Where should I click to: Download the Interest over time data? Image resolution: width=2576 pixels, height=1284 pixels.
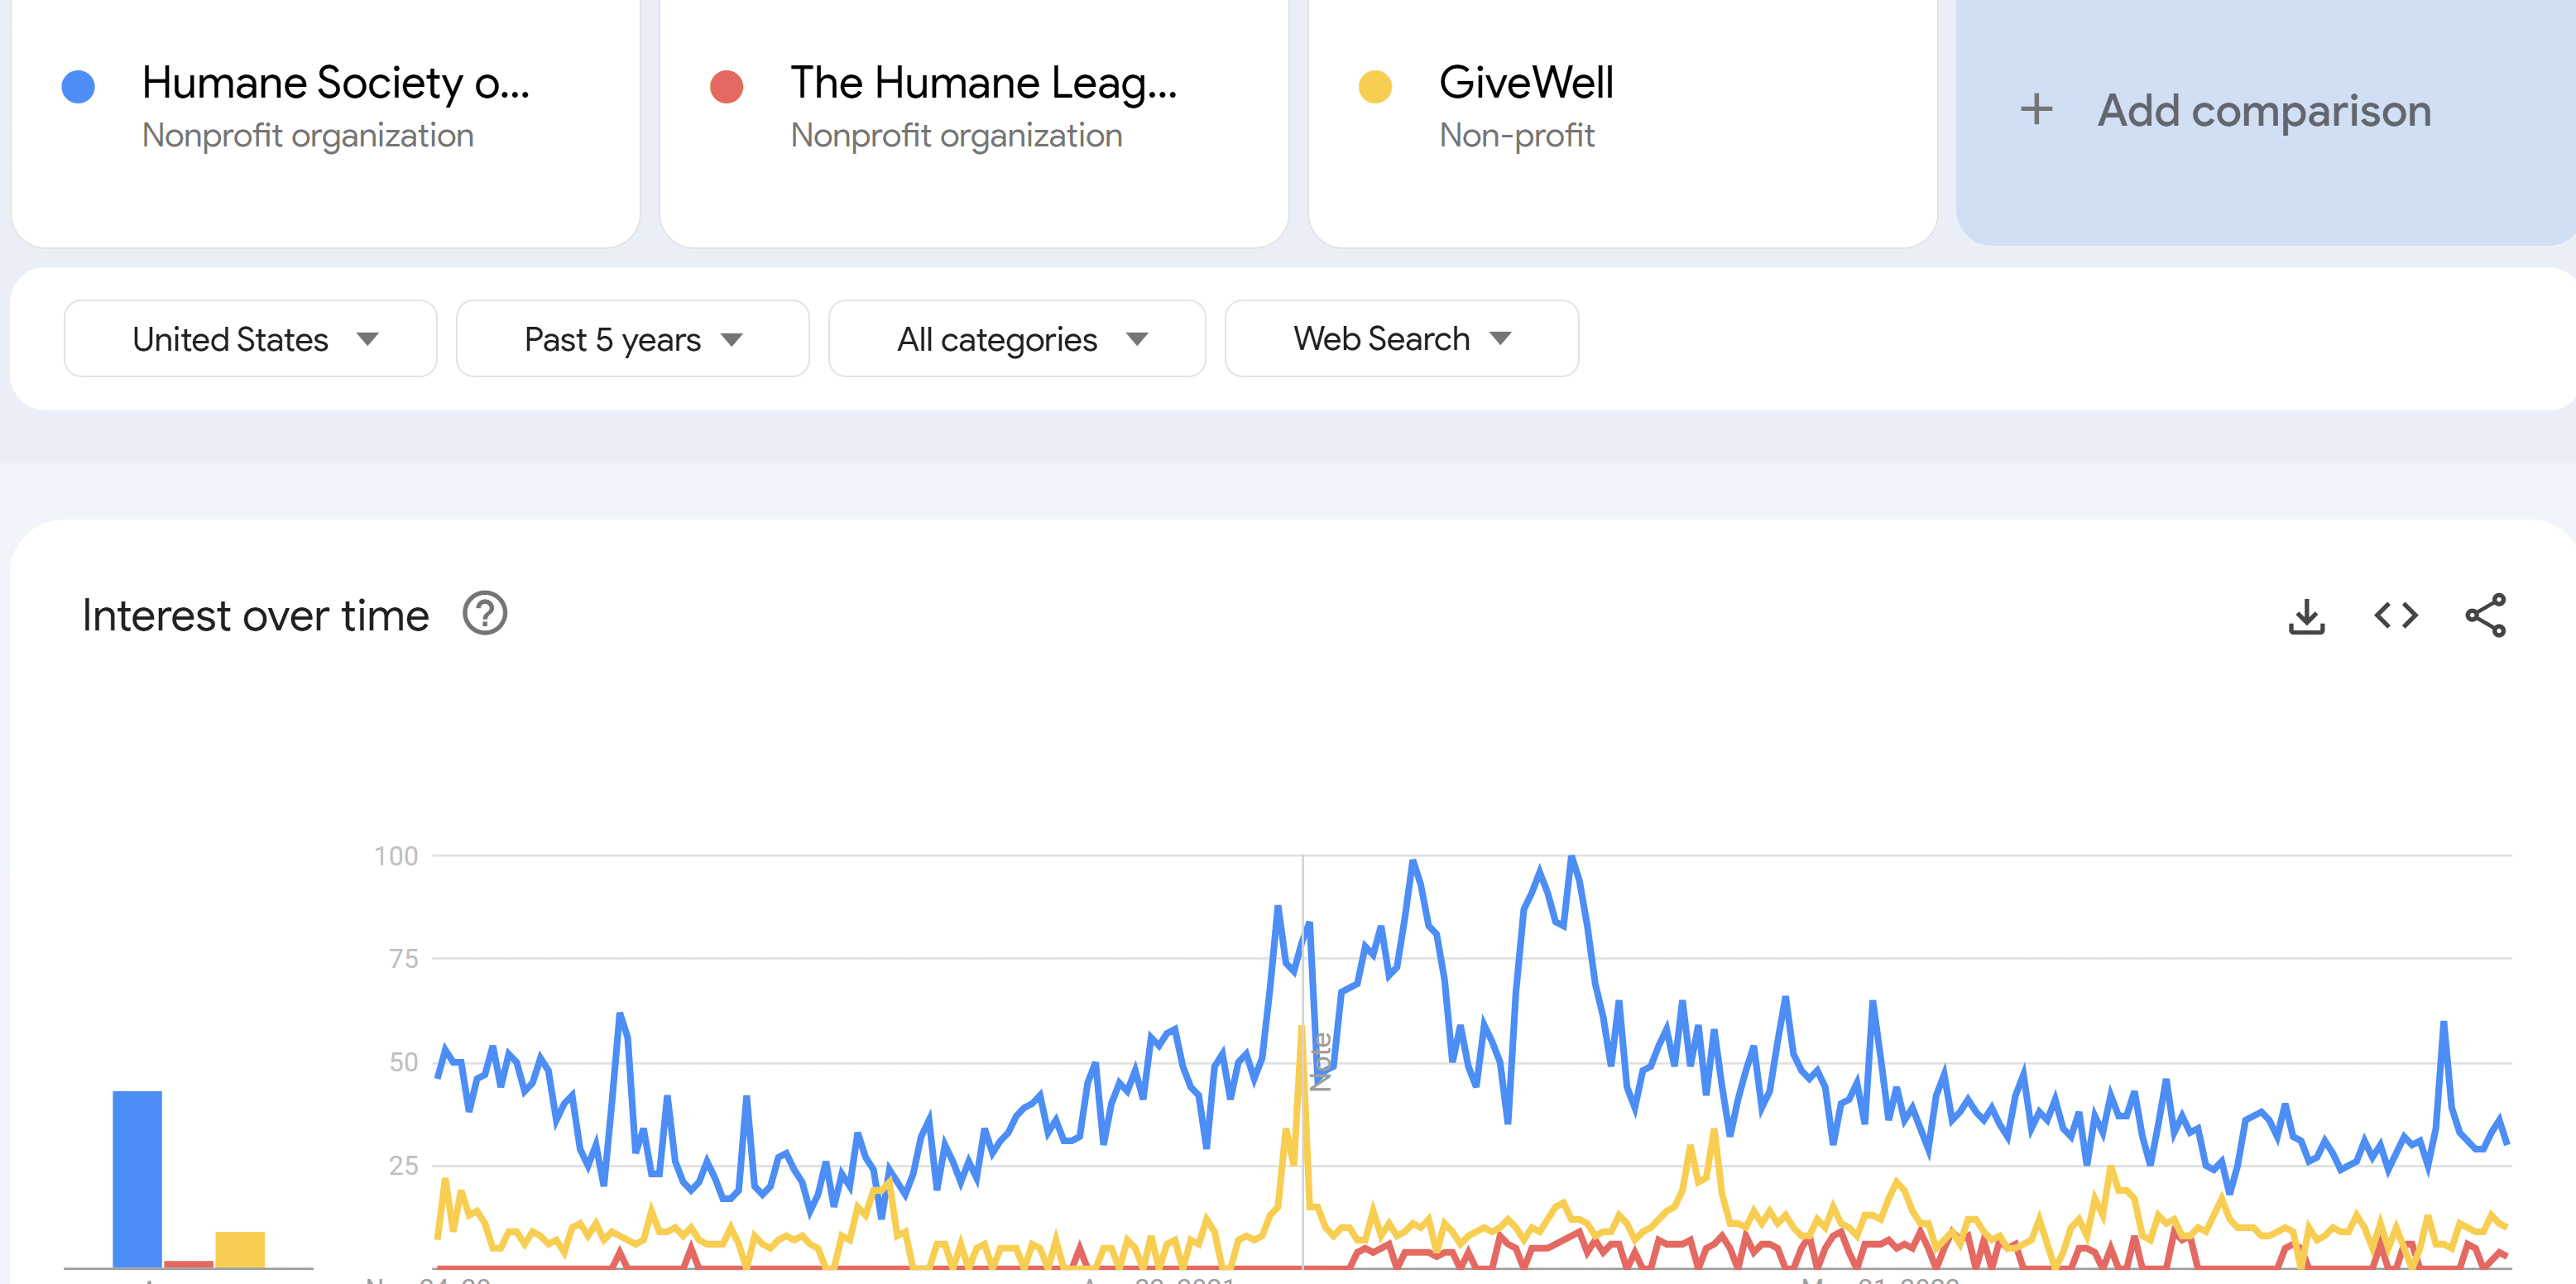[x=2306, y=616]
